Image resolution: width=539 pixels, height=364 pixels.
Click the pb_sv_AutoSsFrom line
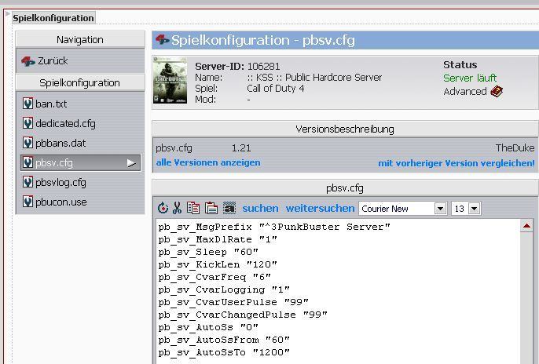pos(223,340)
